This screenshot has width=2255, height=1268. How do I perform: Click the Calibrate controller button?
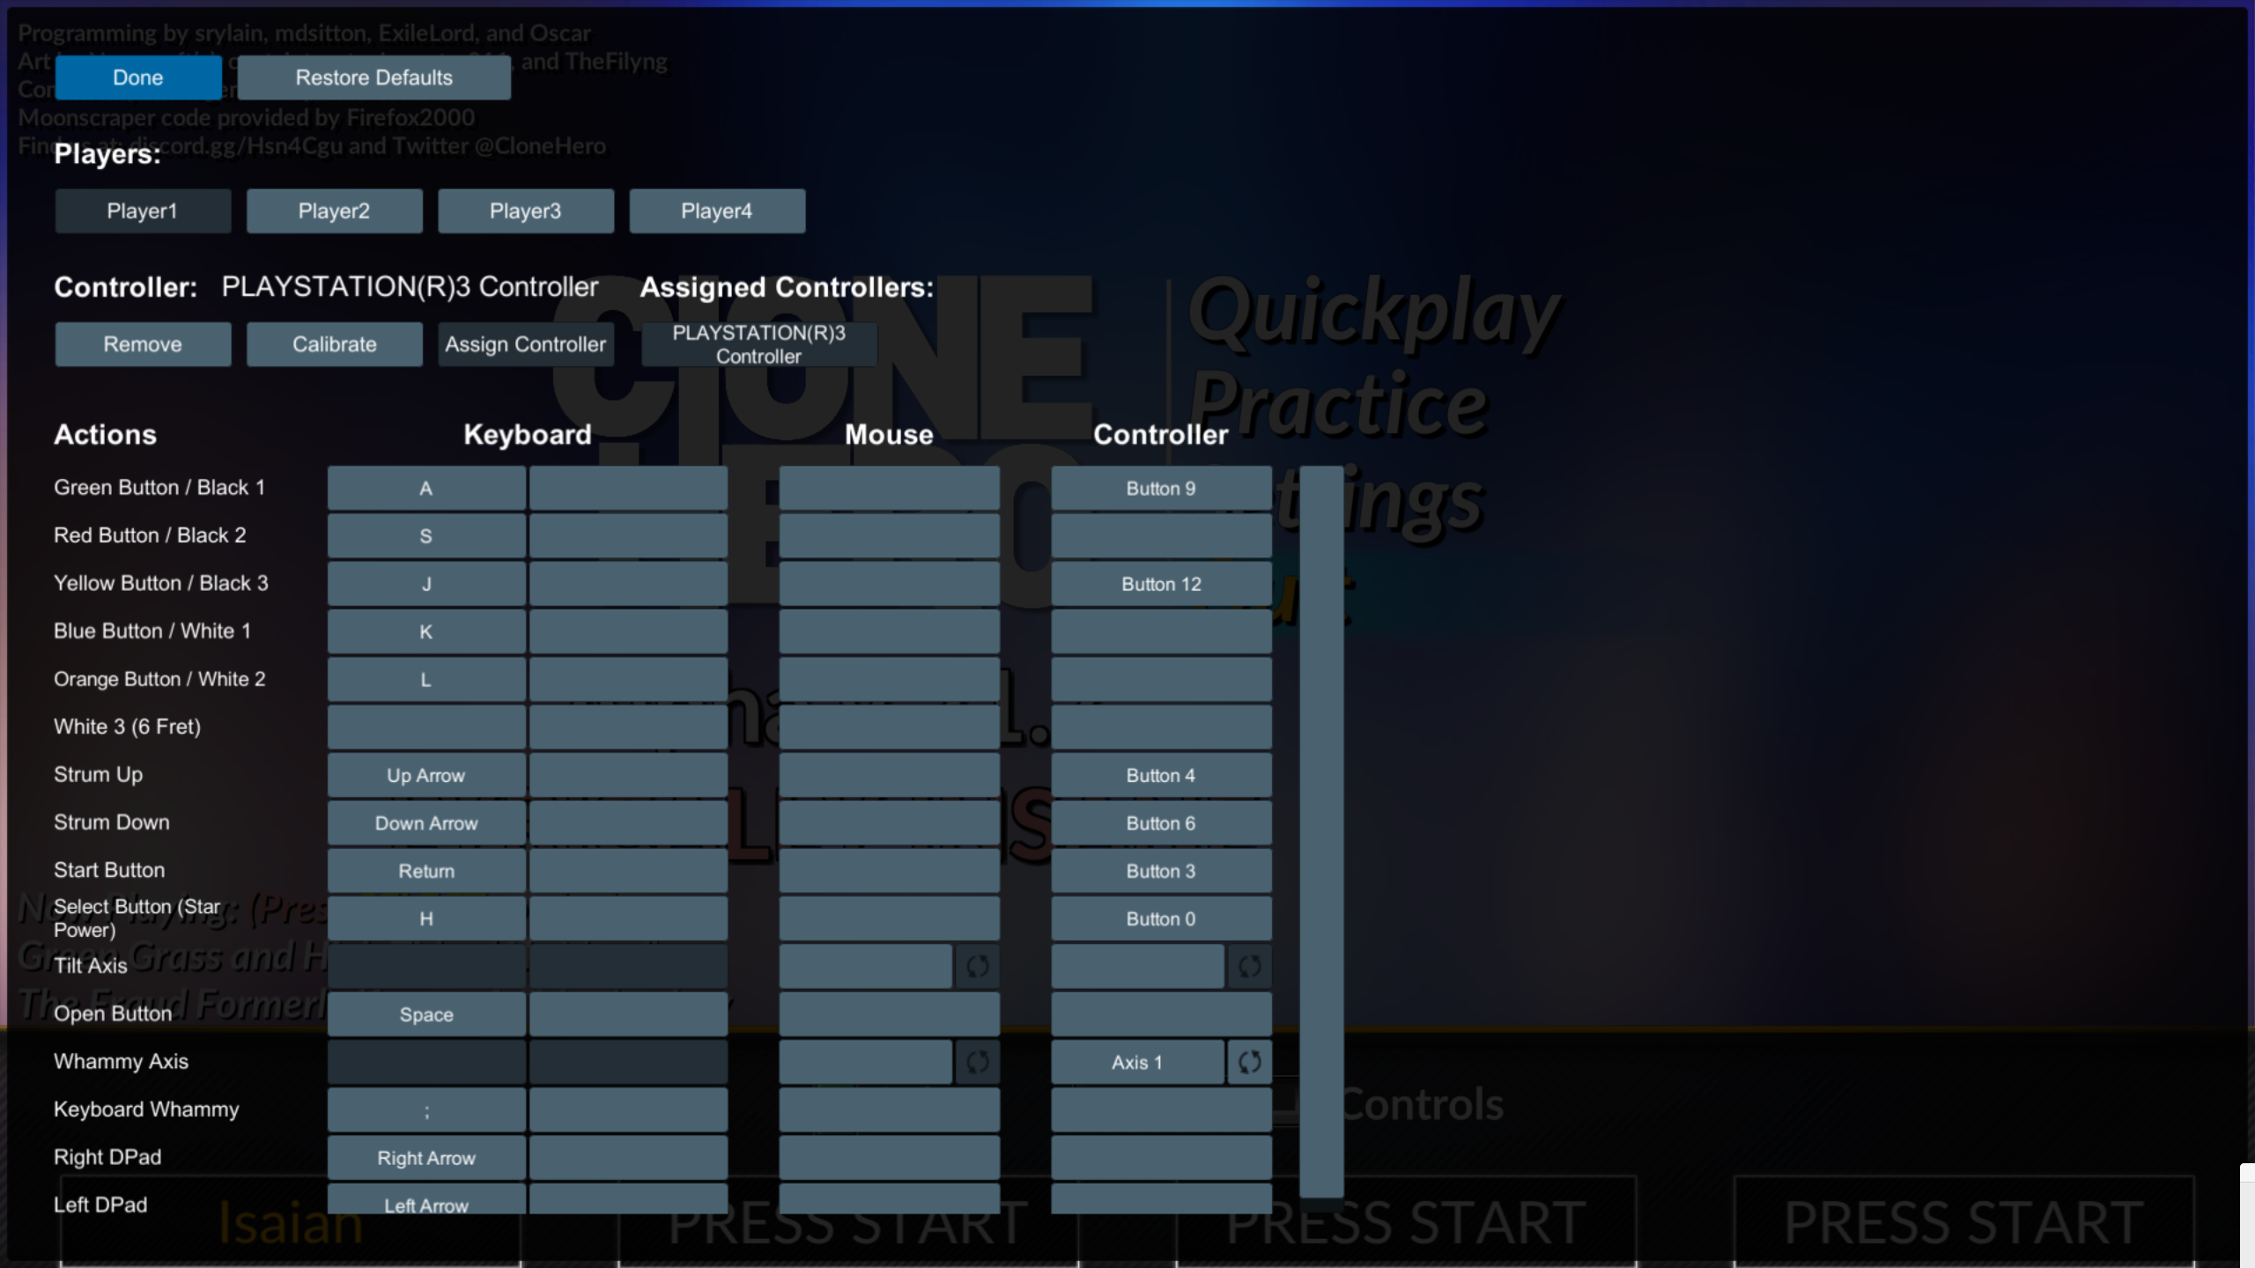tap(335, 343)
